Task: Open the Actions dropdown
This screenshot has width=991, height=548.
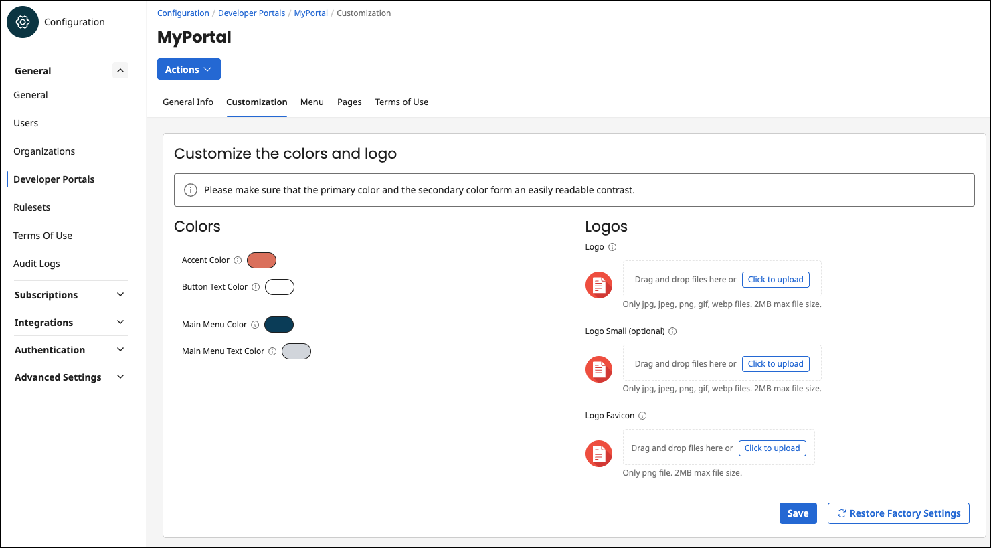Action: (x=189, y=68)
